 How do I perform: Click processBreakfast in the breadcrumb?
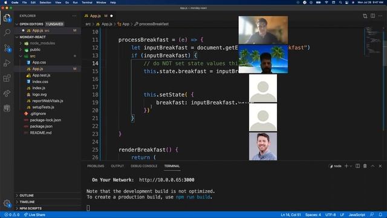(154, 24)
